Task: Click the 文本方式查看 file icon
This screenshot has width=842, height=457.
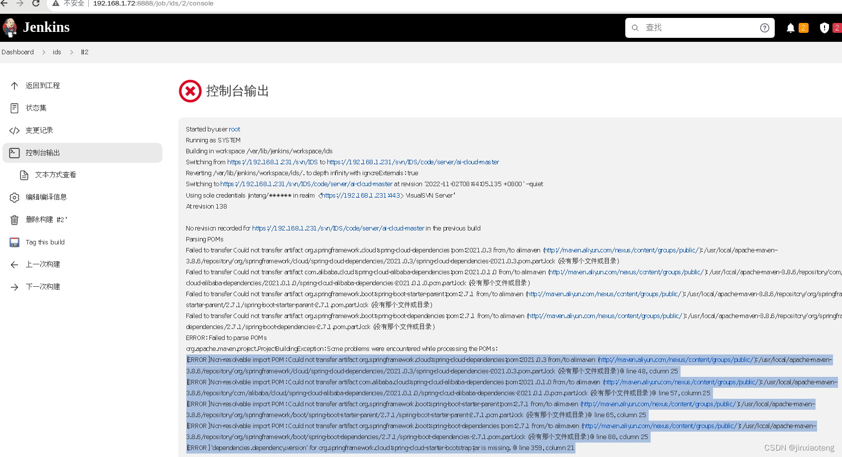Action: click(24, 175)
